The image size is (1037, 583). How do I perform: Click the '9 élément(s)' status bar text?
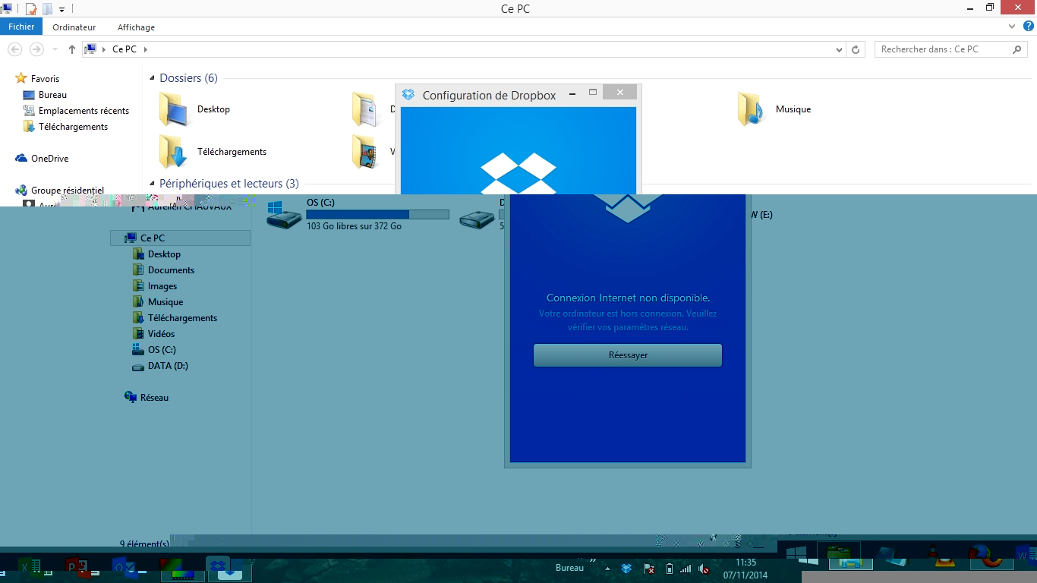pyautogui.click(x=144, y=544)
